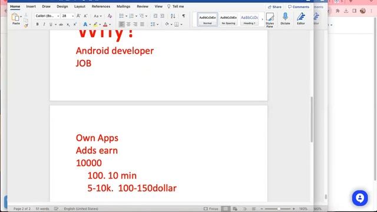Click the shading paint bucket icon

pos(167,24)
